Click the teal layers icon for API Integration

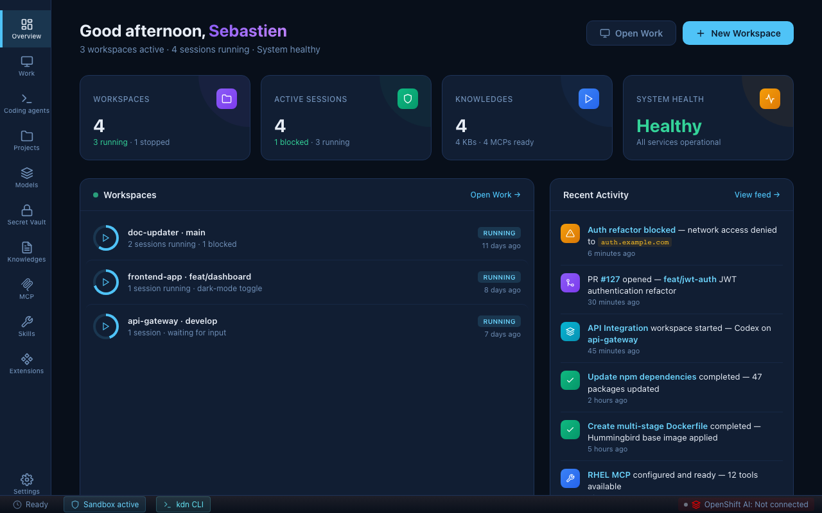pyautogui.click(x=570, y=332)
